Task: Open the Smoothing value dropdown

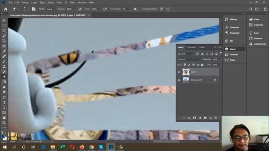Action: [x=130, y=9]
